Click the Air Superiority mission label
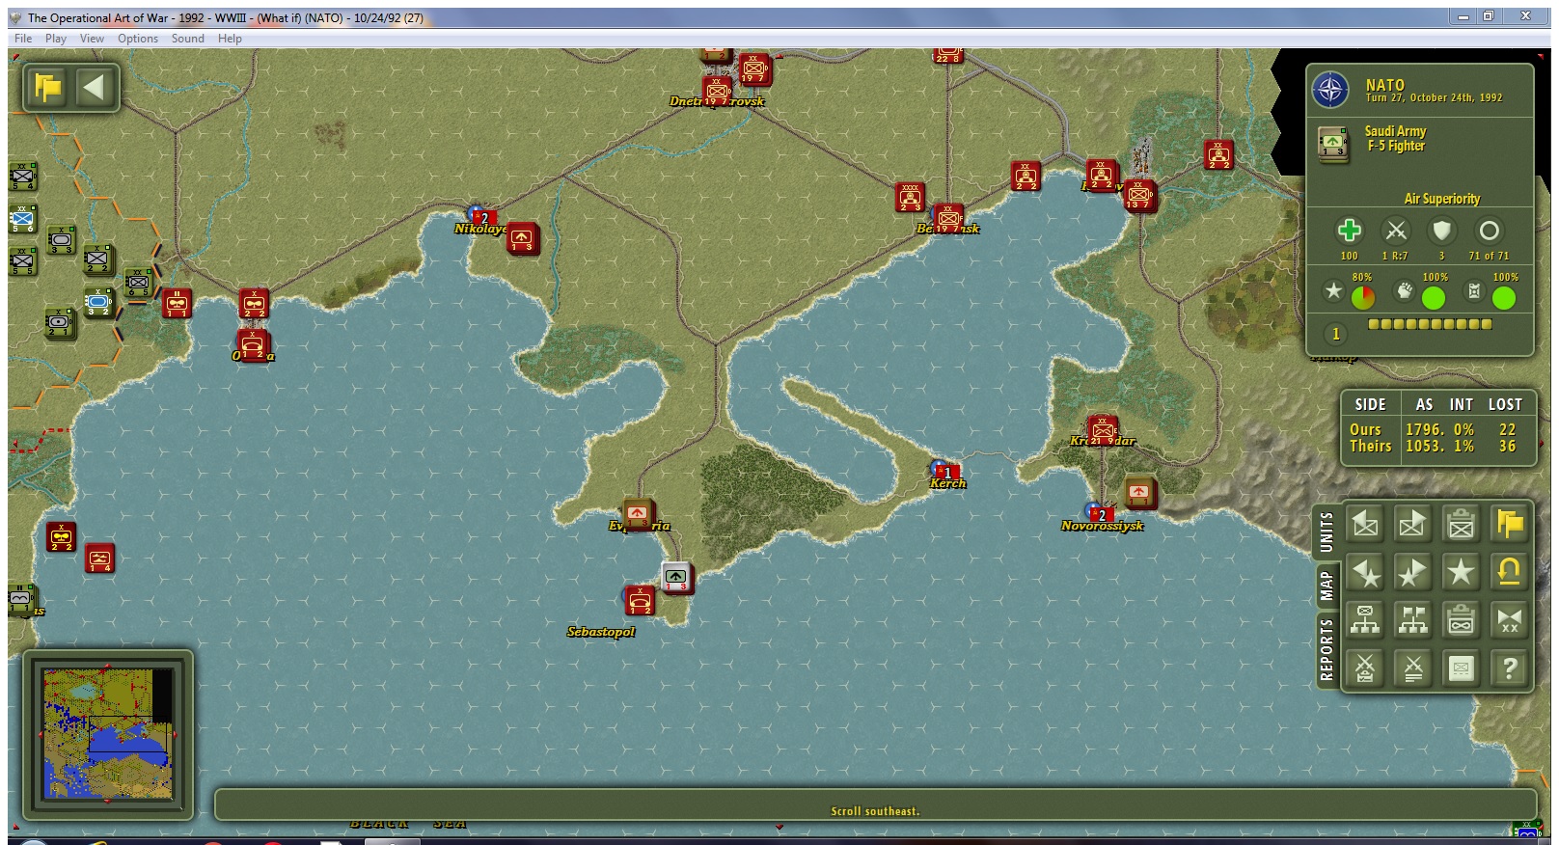The image size is (1559, 845). [x=1441, y=199]
